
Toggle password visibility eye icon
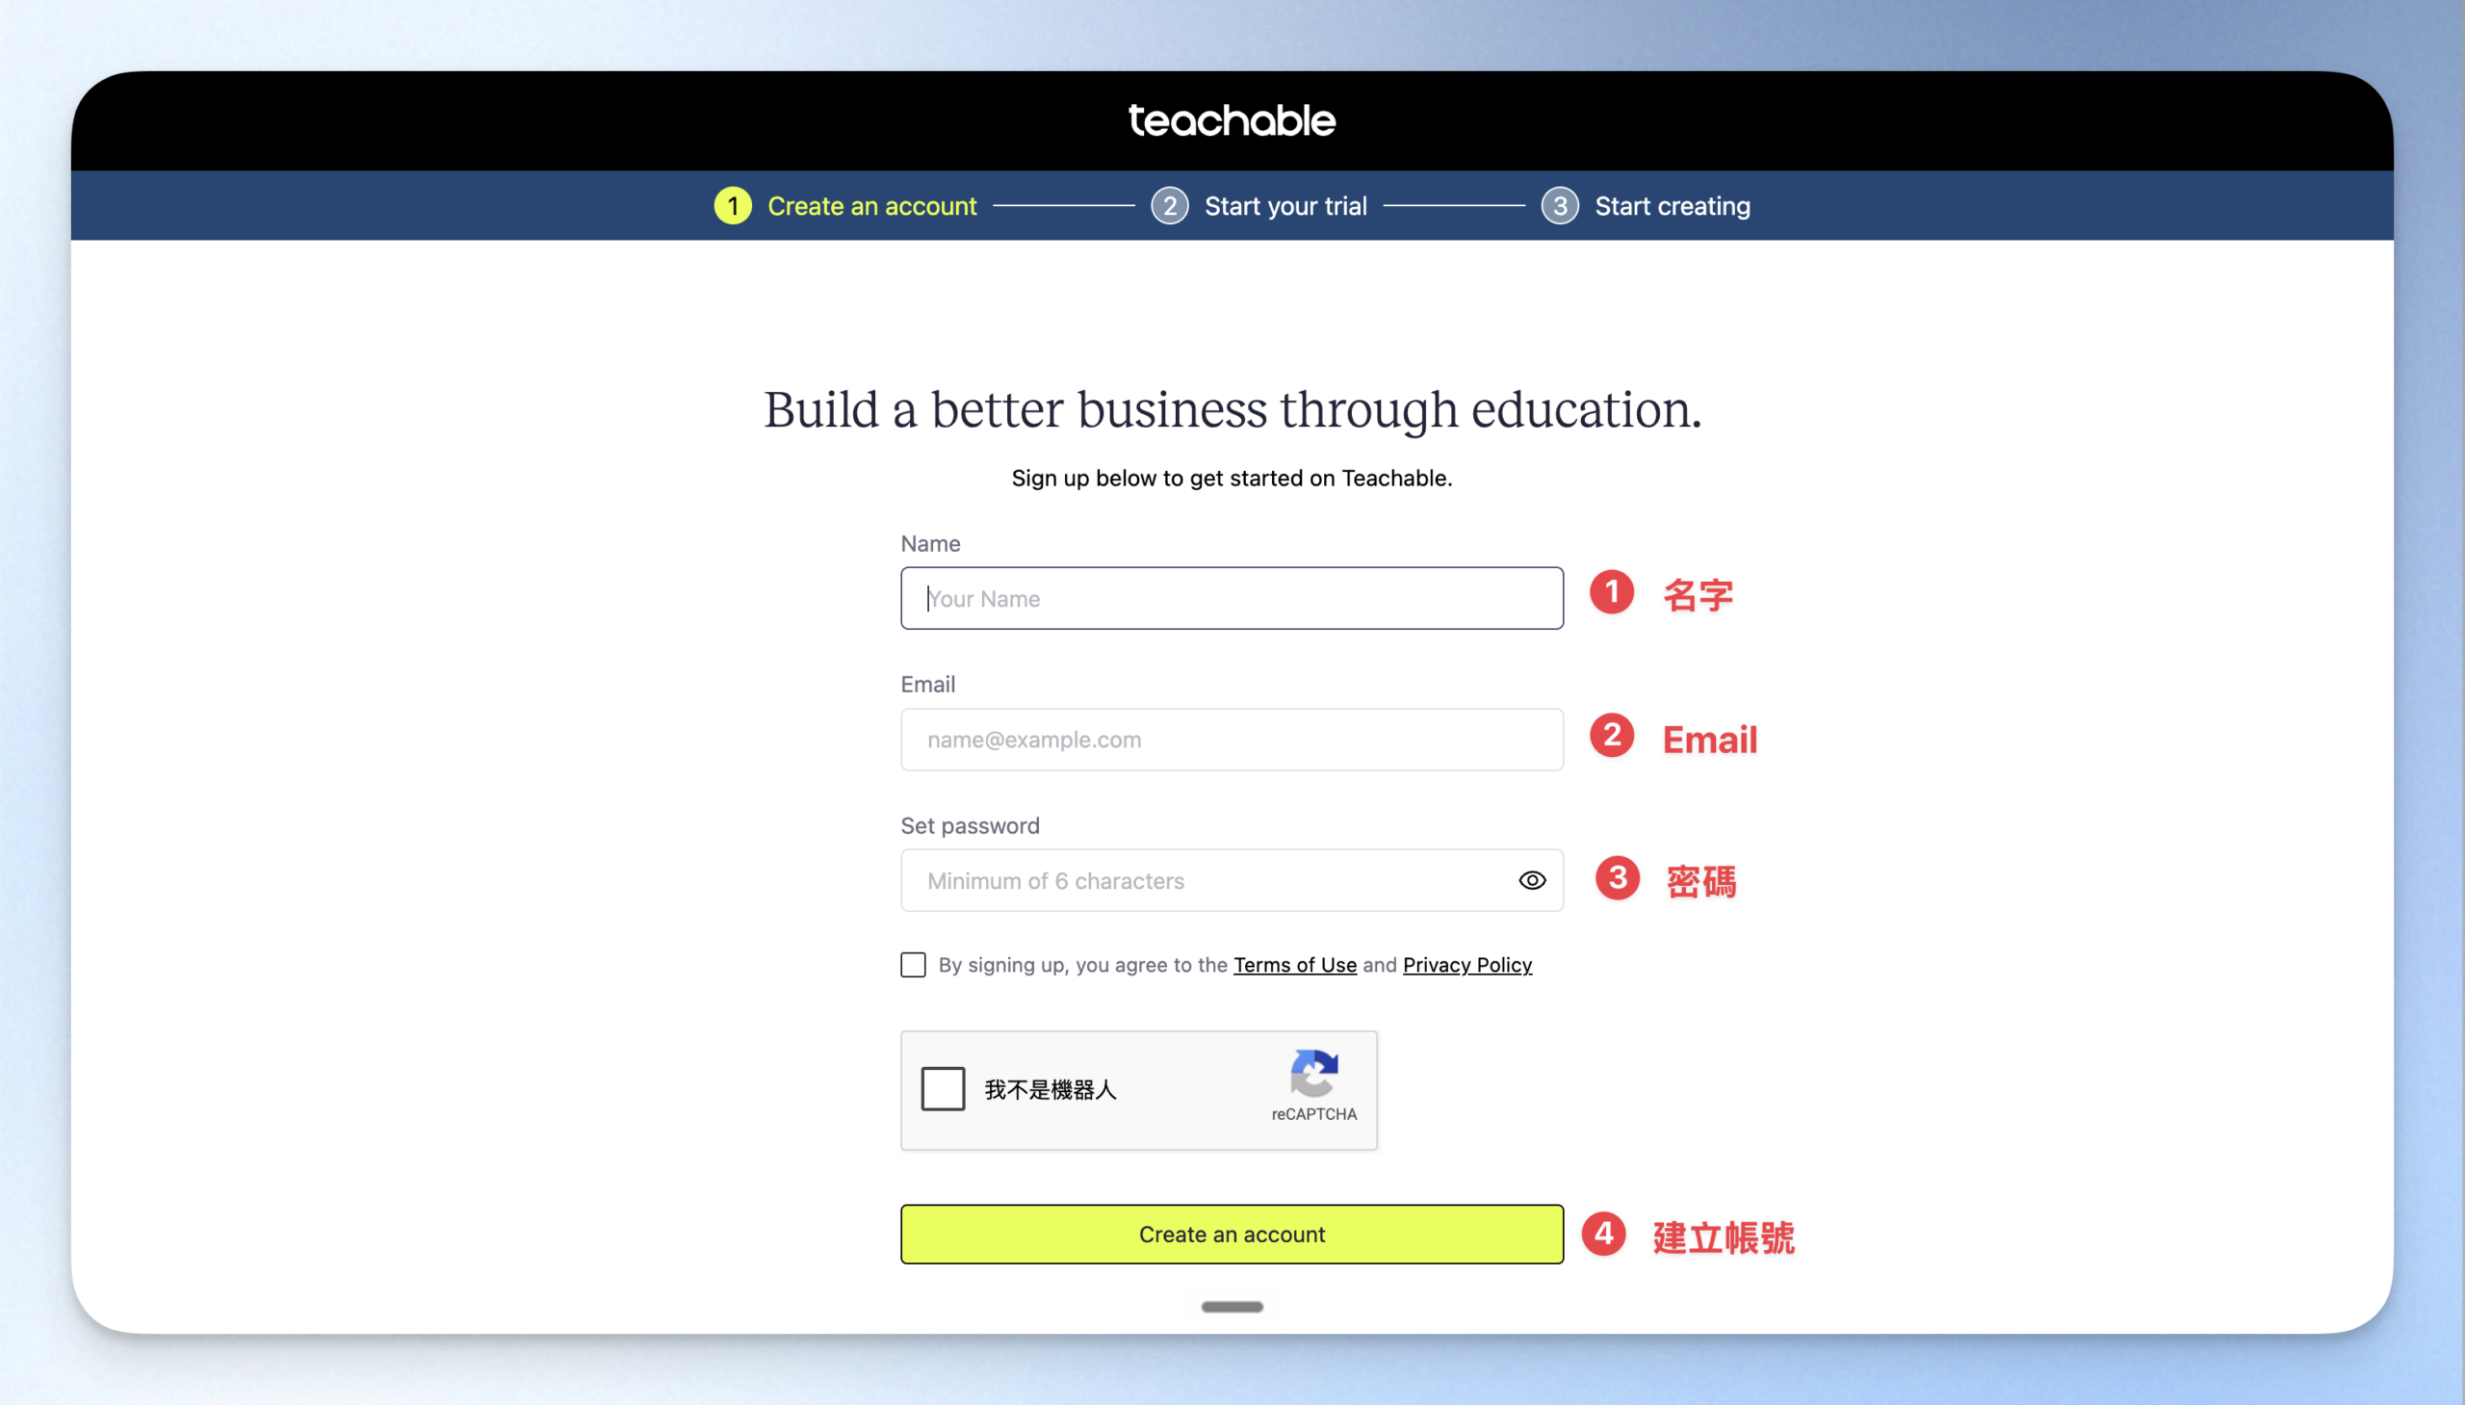1532,880
